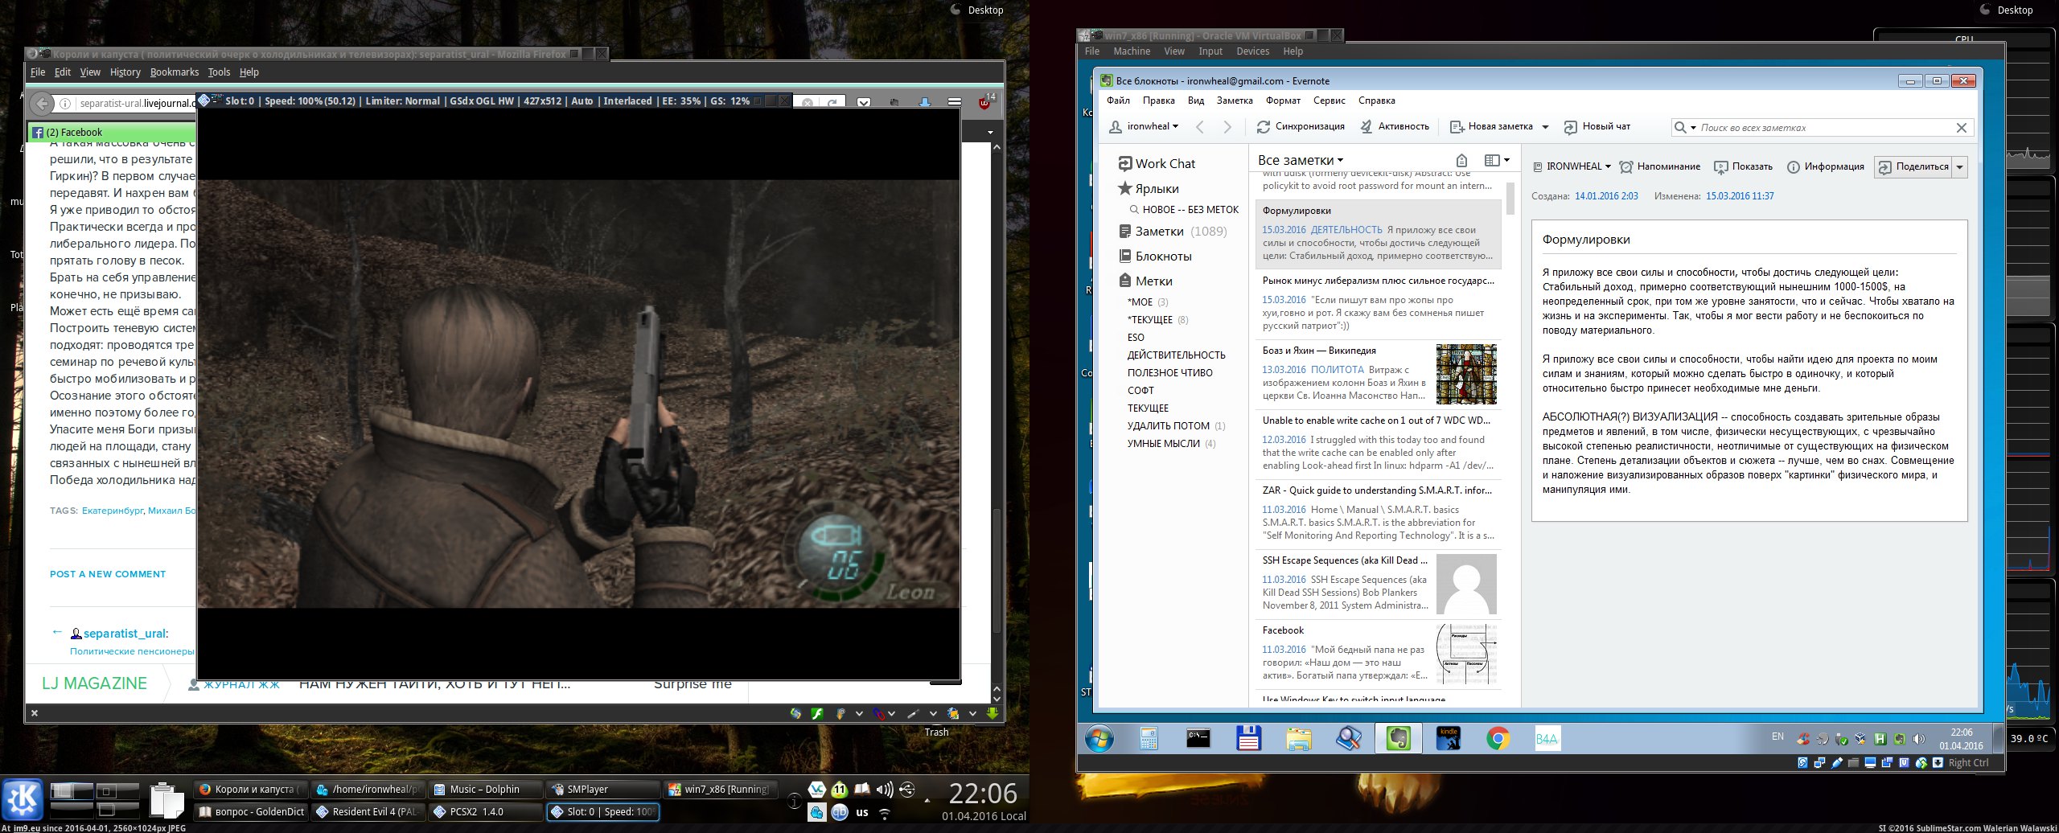Screen dimensions: 2059x833
Task: Open B4A from Windows taskbar
Action: (x=1547, y=738)
